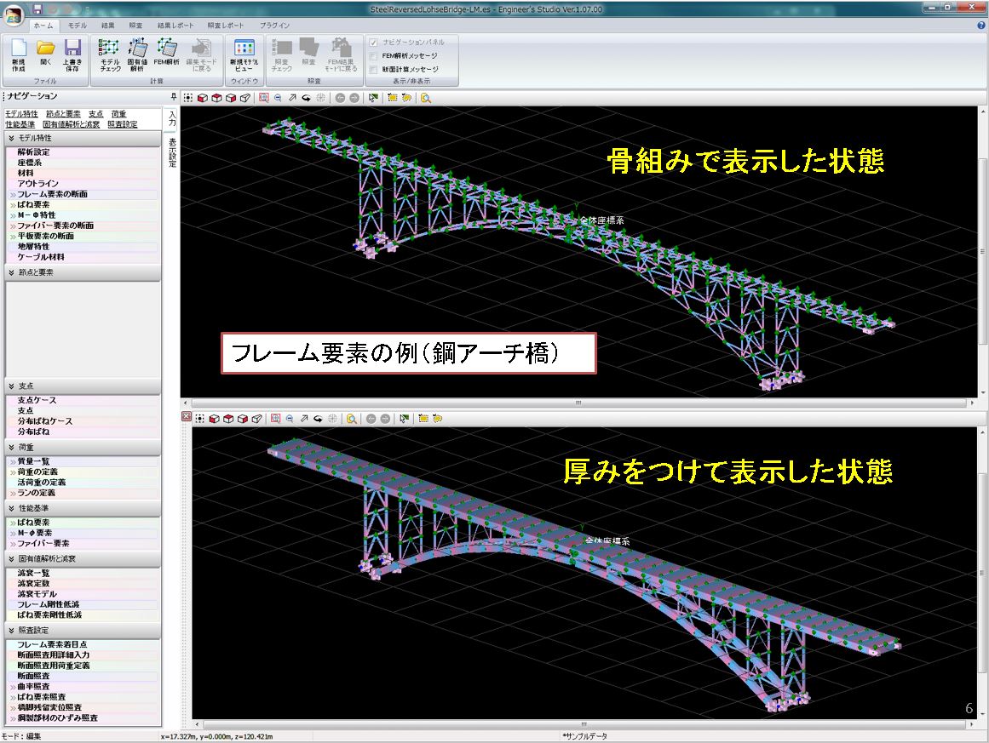Viewport: 989px width, 743px height.
Task: Collapse the 性能基準 section header
Action: click(82, 509)
